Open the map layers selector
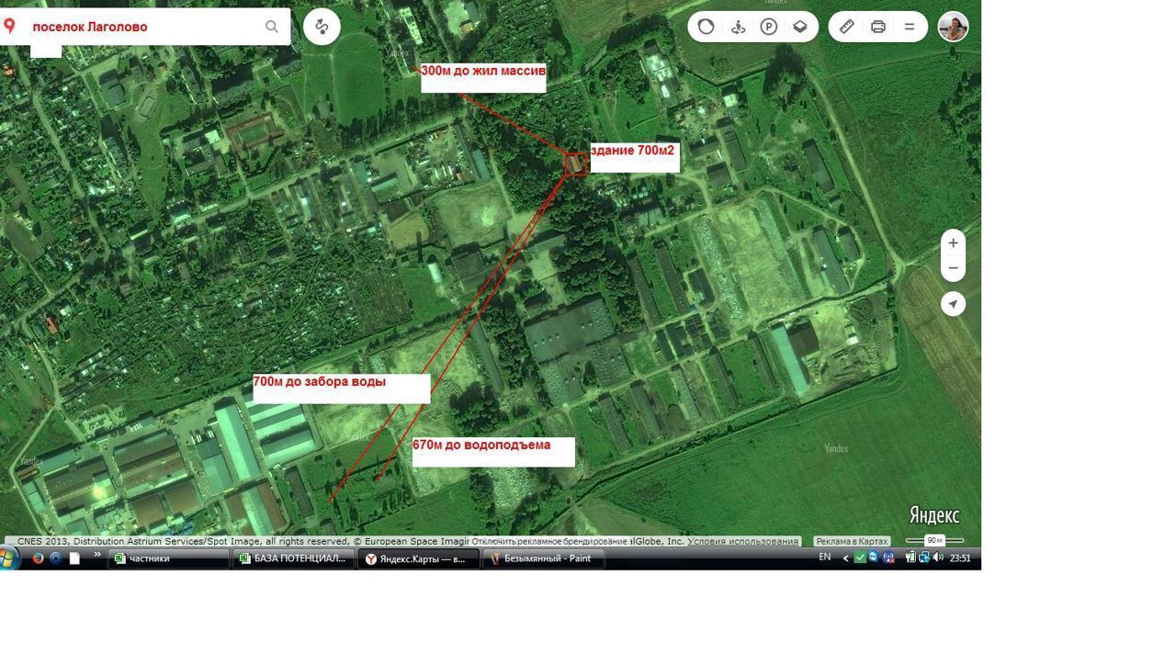The width and height of the screenshot is (1176, 665). tap(800, 27)
